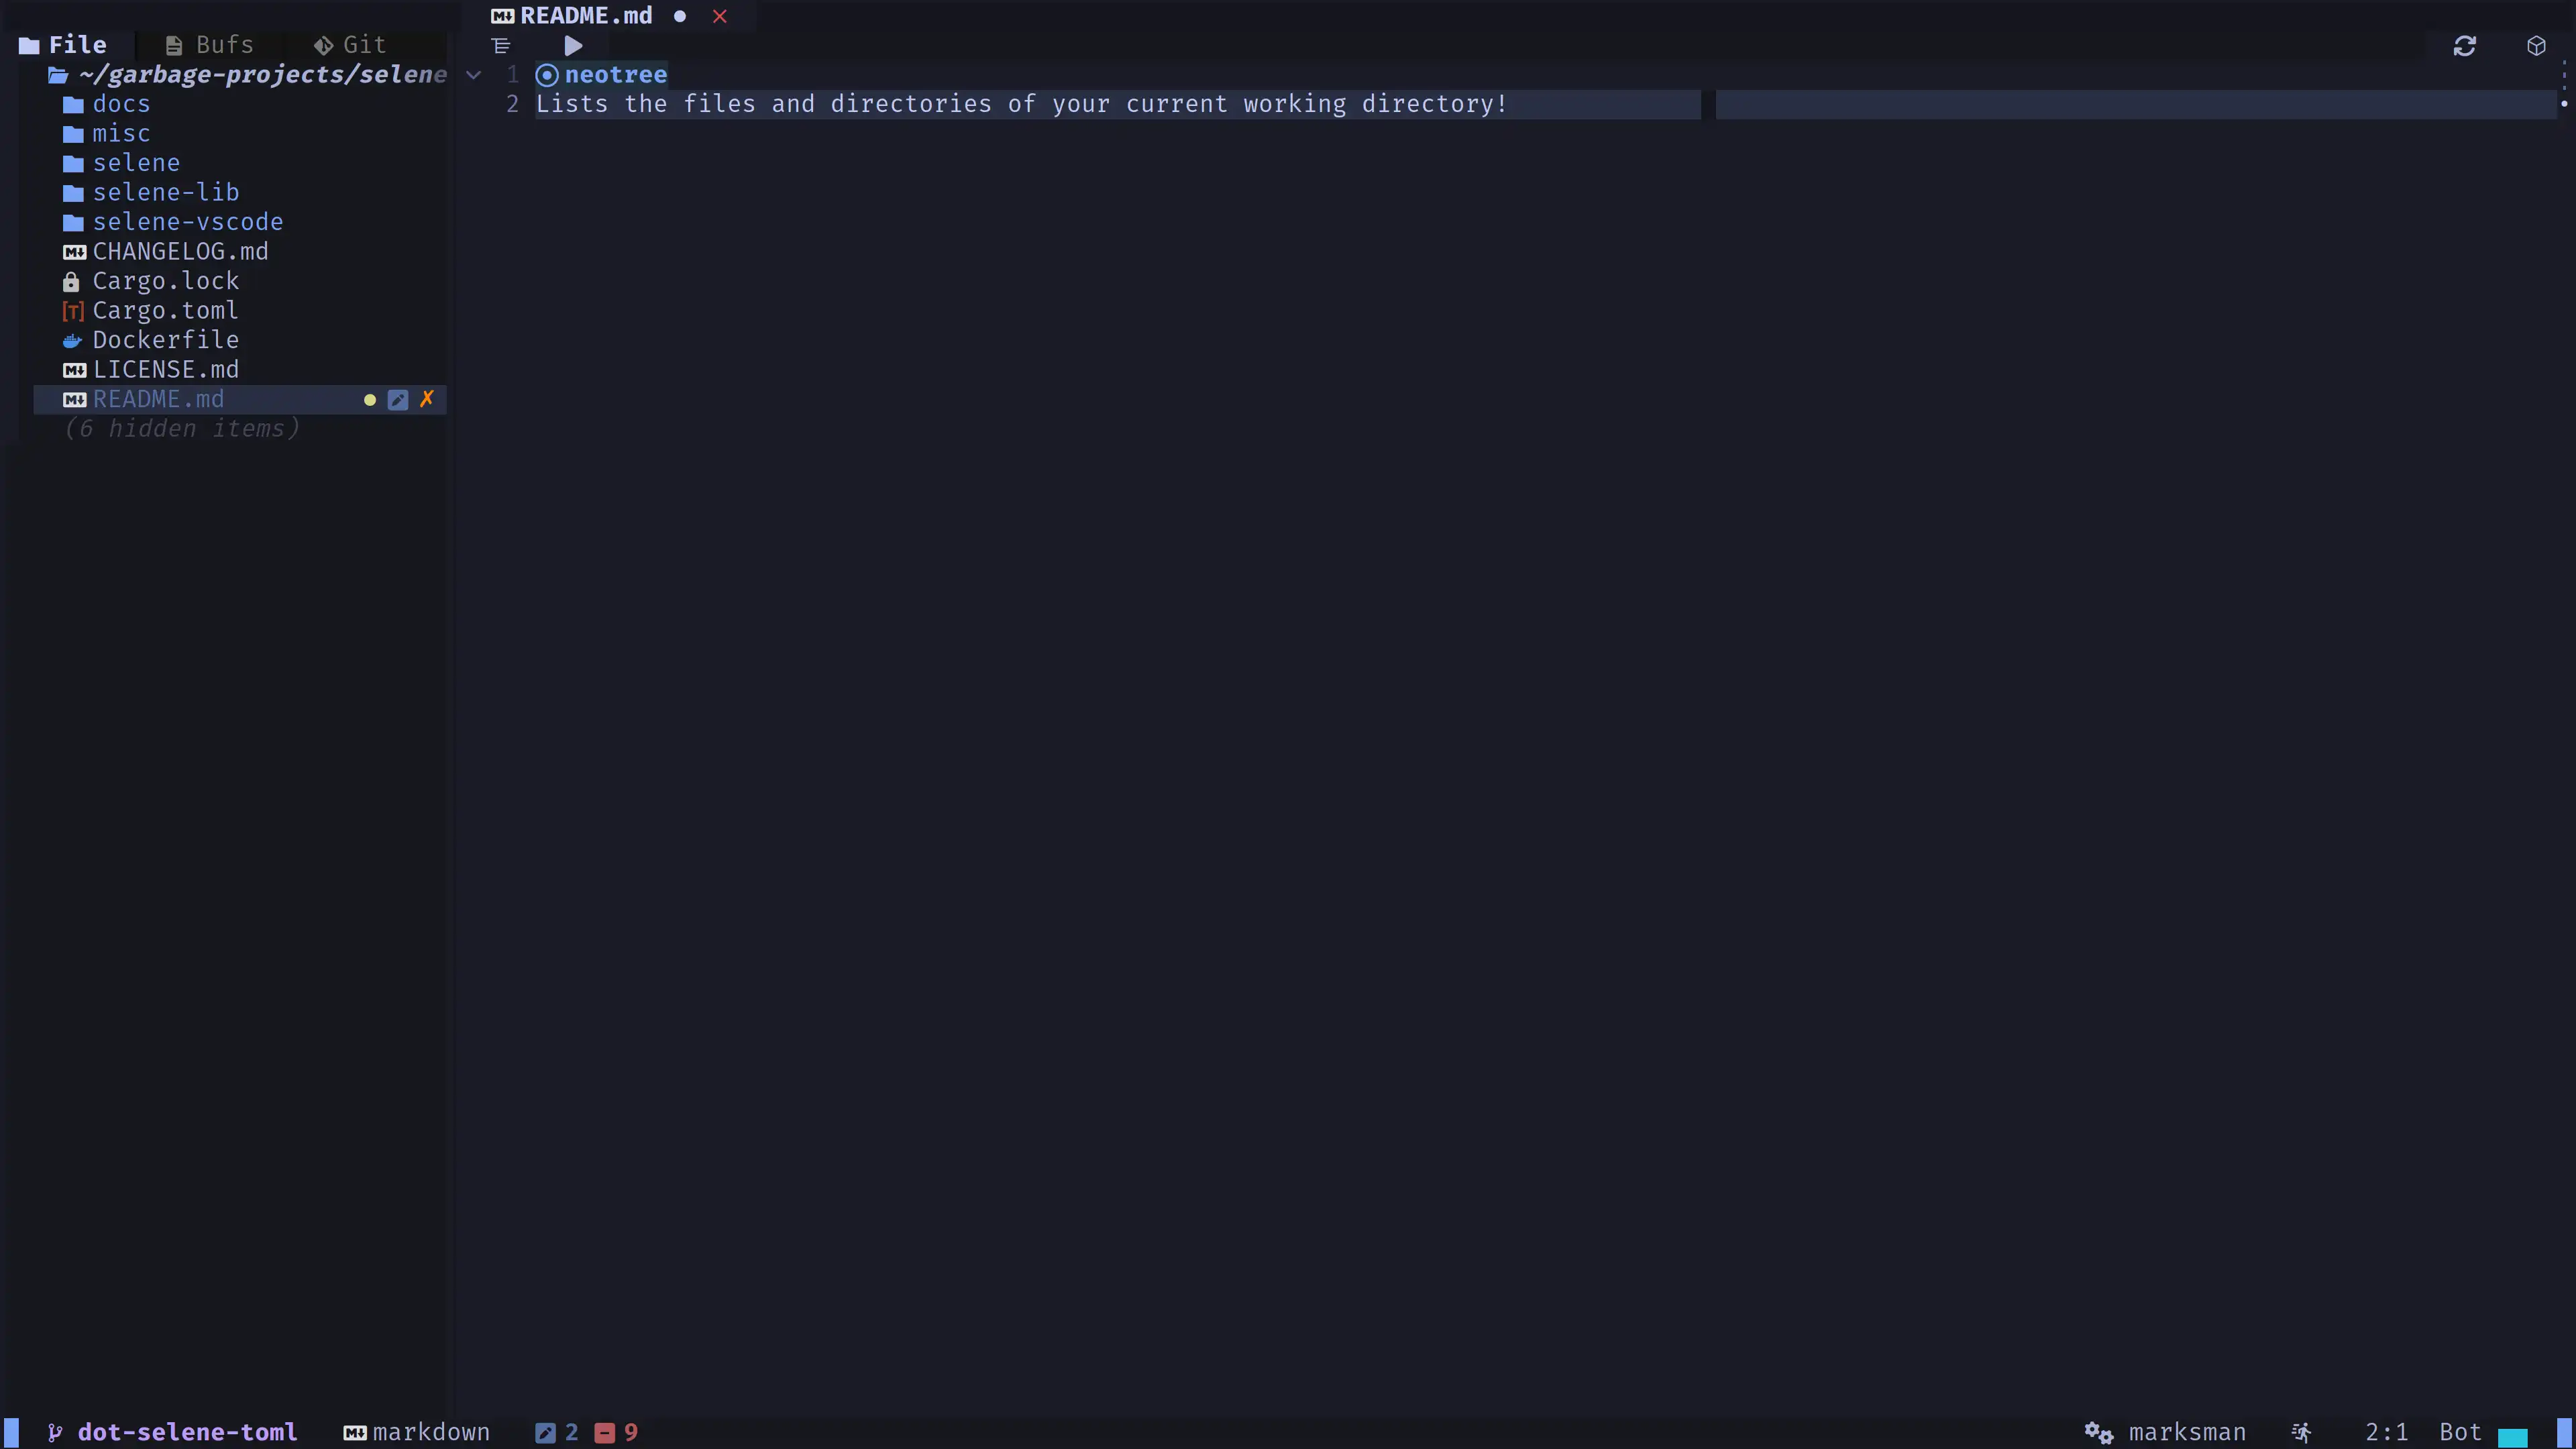Click the lock icon beside Cargo.lock
2576x1449 pixels.
coord(71,282)
